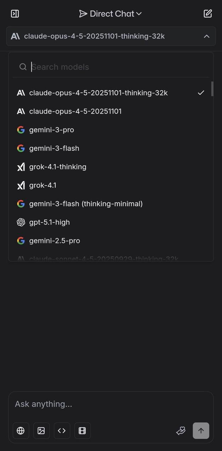Open the sidebar panel
Image resolution: width=222 pixels, height=451 pixels.
[x=15, y=13]
